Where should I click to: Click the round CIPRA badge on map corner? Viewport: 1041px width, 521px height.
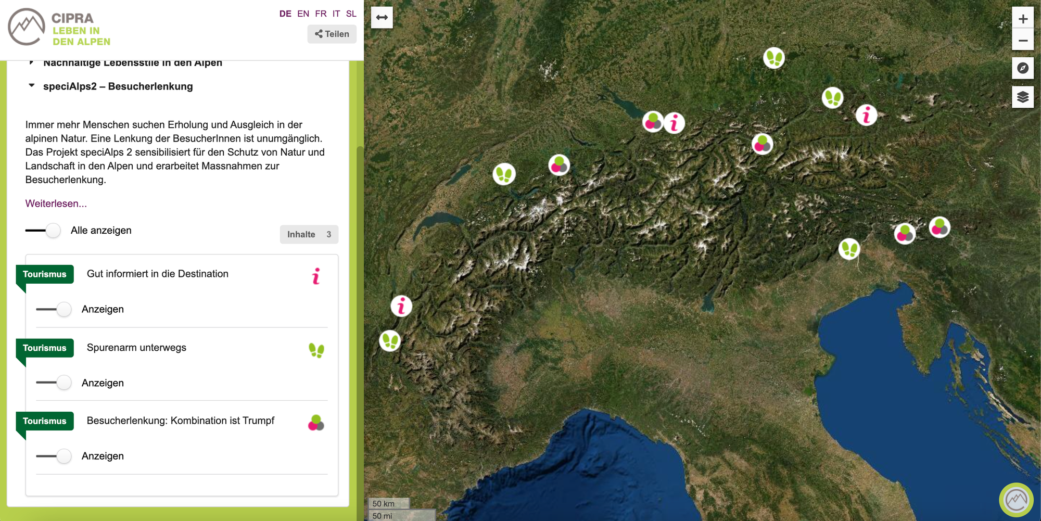click(1015, 500)
